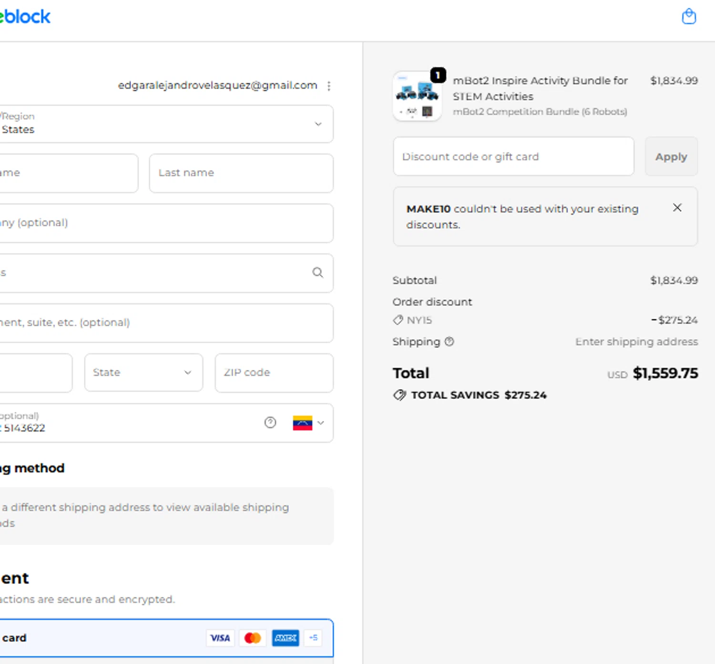The width and height of the screenshot is (715, 664).
Task: Click the 'Enter shipping address' text
Action: coord(636,342)
